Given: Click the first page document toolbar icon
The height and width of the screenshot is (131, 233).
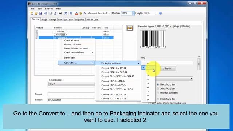Looking at the screenshot, I should click(51, 13).
